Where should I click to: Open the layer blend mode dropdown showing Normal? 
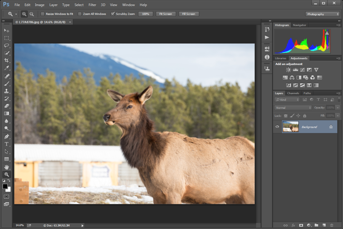coord(293,108)
